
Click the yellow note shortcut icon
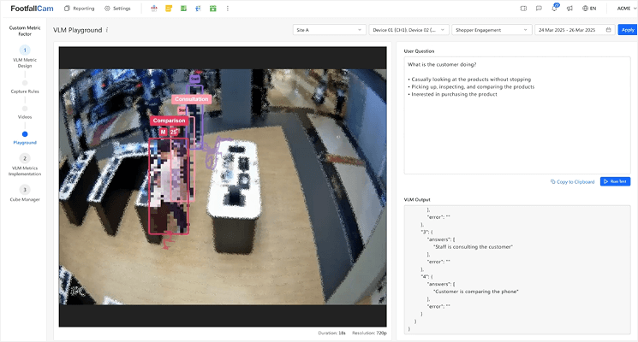169,9
